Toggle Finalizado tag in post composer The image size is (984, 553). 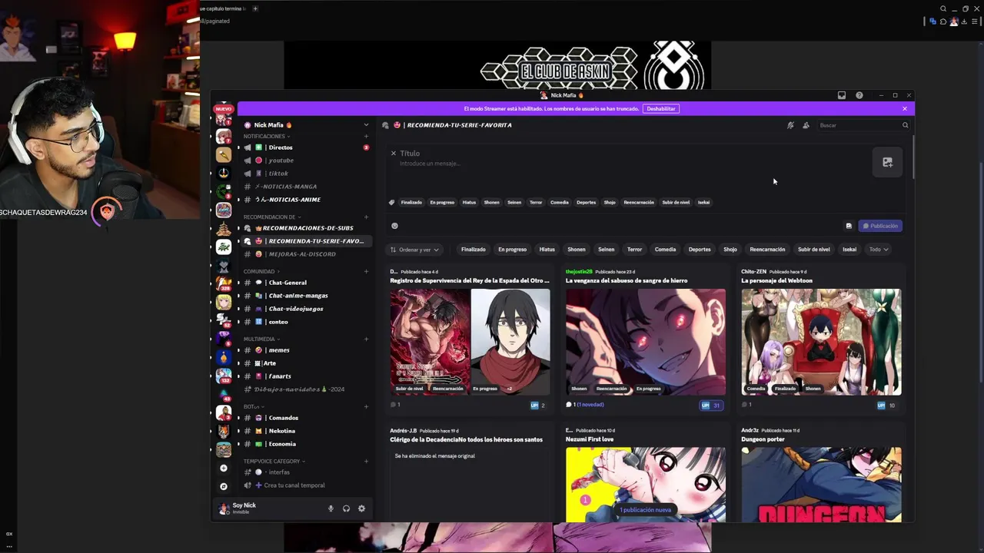[411, 202]
